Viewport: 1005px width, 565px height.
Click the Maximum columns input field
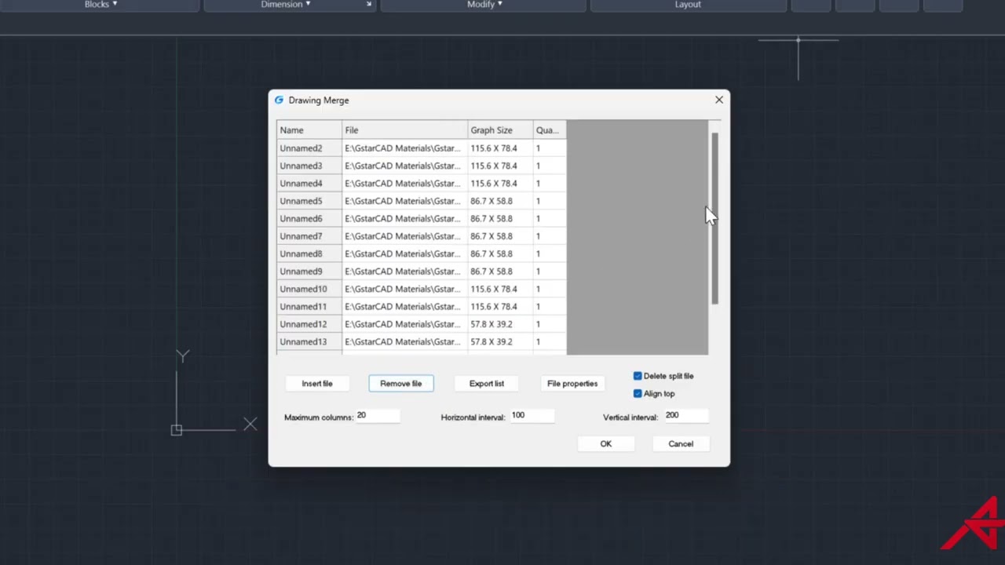coord(378,416)
